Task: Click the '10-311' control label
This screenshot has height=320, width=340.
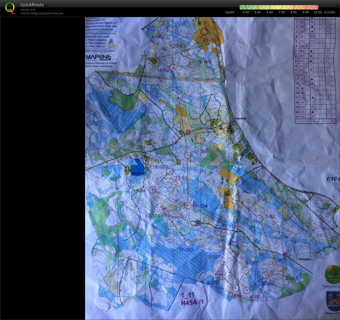Action: [229, 227]
